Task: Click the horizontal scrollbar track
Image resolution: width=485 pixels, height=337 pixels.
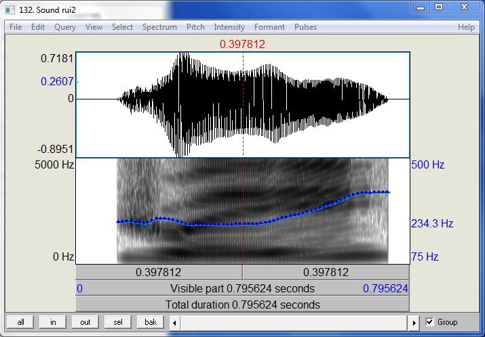Action: 294,323
